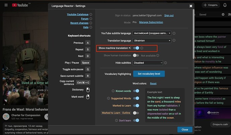Click info icon next to Help

point(91,27)
